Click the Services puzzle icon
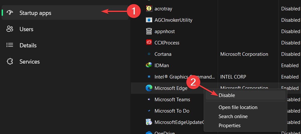The image size is (301, 134). (10, 61)
